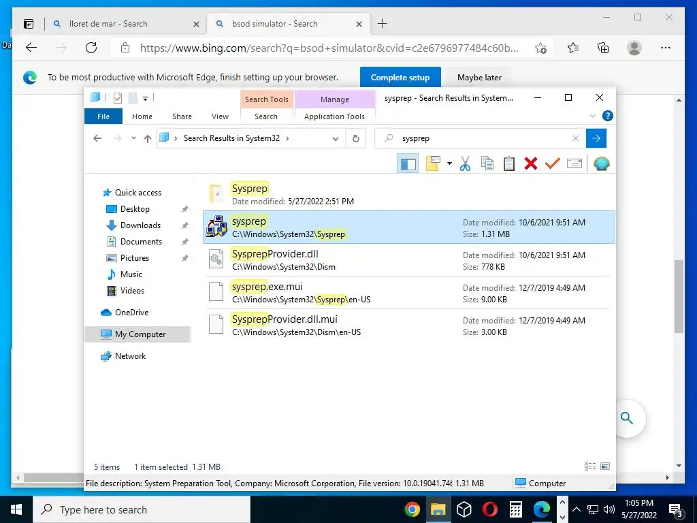
Task: Open Calculator from the taskbar
Action: tap(516, 509)
